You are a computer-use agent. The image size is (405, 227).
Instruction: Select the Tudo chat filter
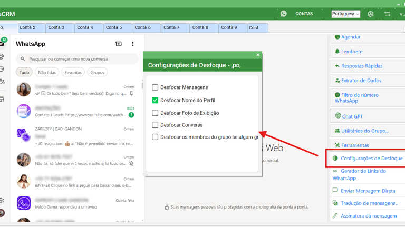[24, 73]
